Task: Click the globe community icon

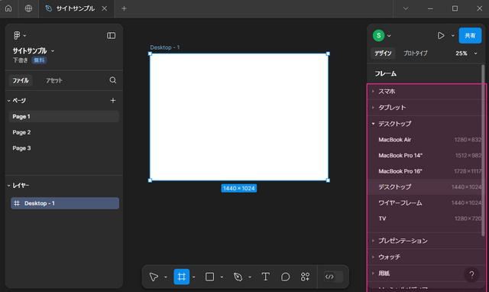Action: tap(28, 8)
